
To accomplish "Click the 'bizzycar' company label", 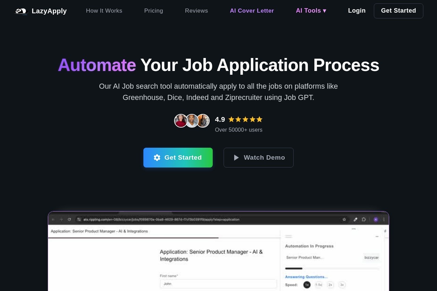I will tap(371, 258).
